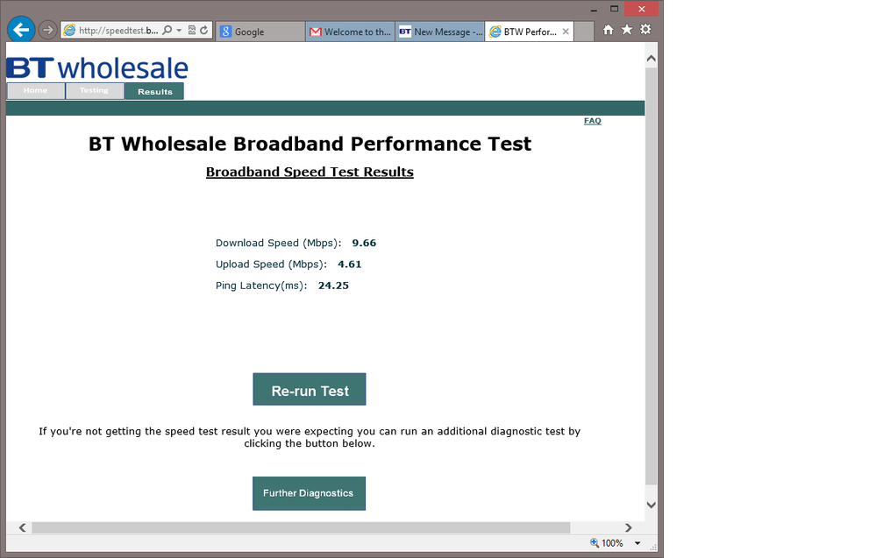Minimize the Internet Explorer window
This screenshot has width=876, height=558.
(594, 10)
